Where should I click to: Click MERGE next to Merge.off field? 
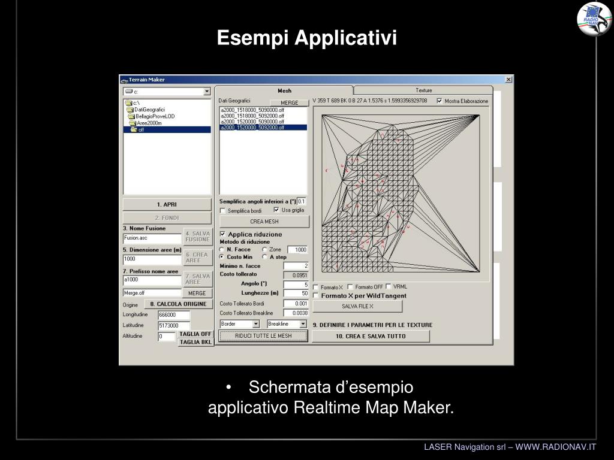click(197, 293)
